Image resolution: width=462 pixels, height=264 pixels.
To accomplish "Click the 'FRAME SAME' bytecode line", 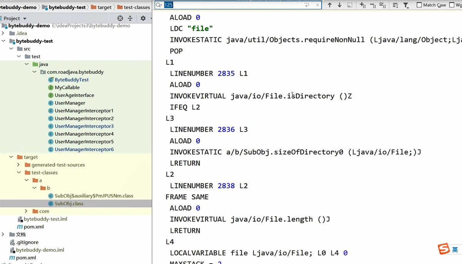I will click(x=187, y=197).
